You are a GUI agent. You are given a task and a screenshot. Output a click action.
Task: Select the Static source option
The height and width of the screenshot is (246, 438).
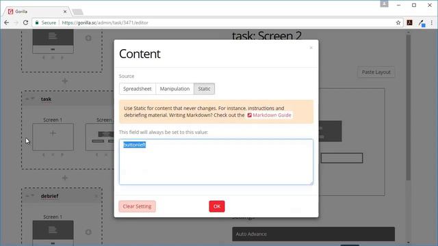click(x=204, y=89)
